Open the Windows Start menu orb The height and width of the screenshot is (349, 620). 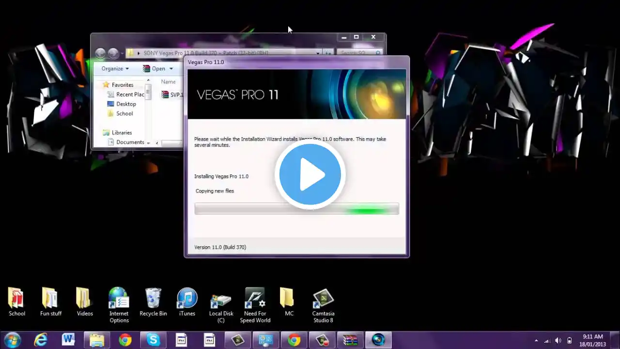[12, 340]
